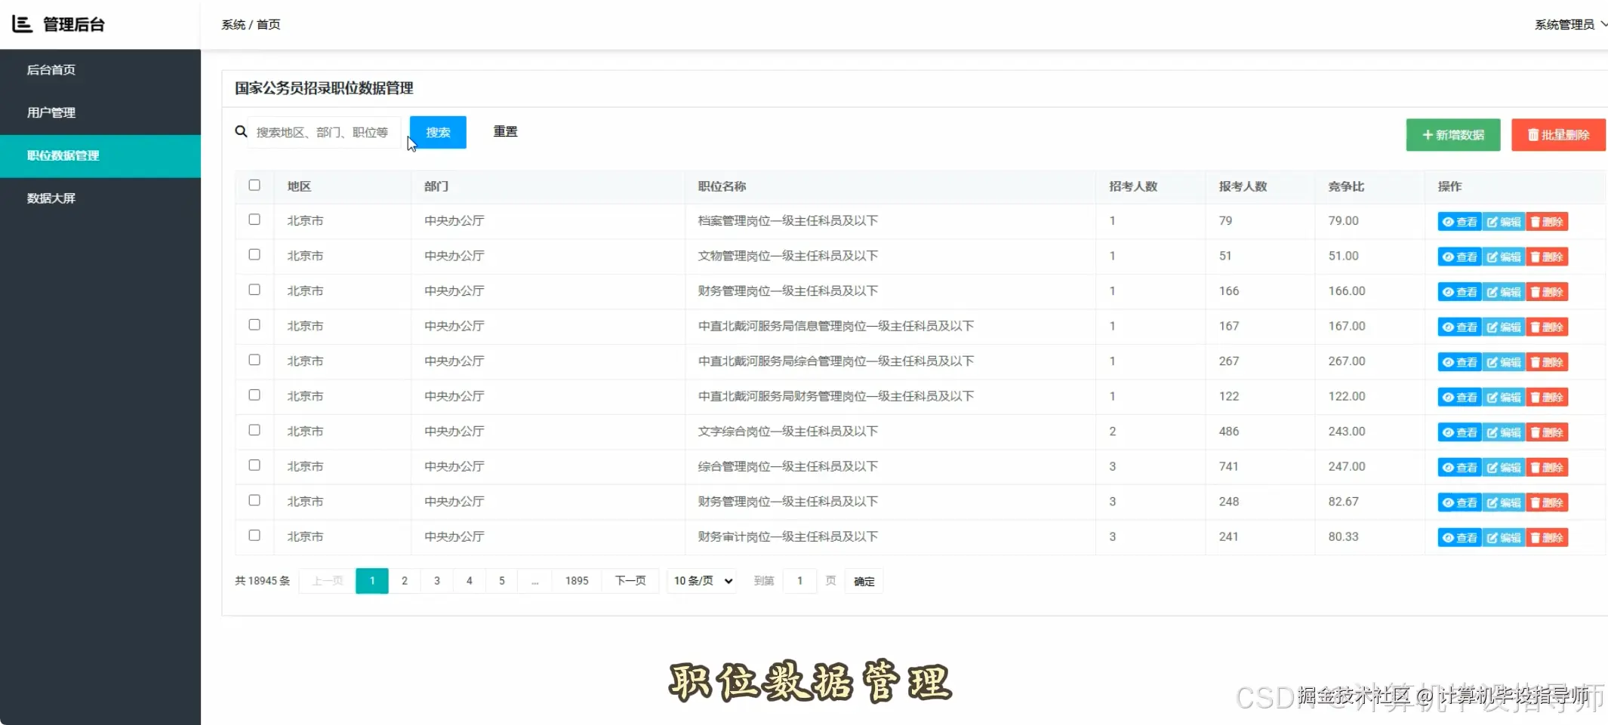Click the edit pencil icon for 文物管理岗位 row
Viewport: 1608px width, 725px height.
click(1492, 257)
